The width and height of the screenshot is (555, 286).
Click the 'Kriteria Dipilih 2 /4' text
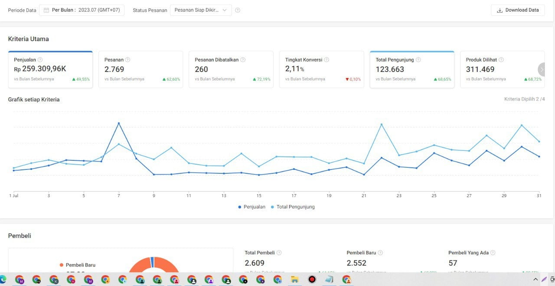pos(525,99)
